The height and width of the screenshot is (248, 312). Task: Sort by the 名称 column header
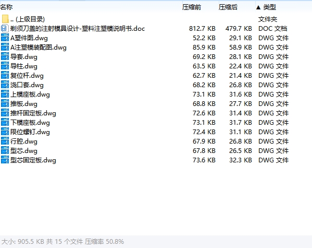[6, 7]
